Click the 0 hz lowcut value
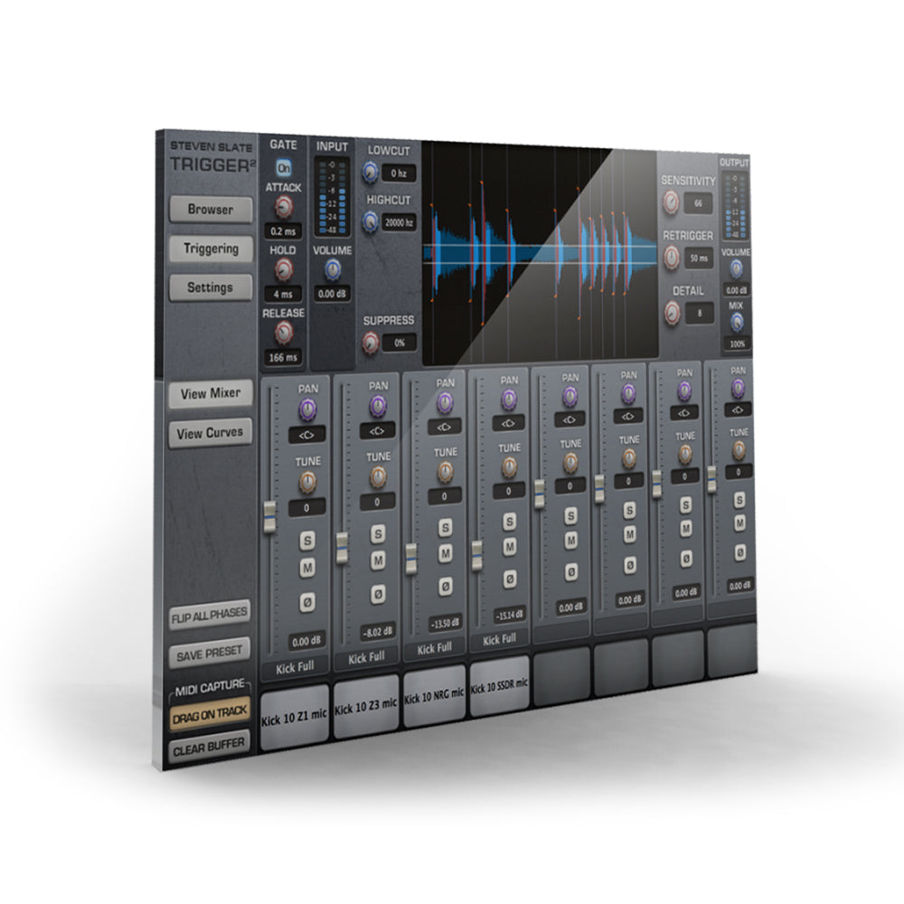The image size is (904, 904). coord(399,173)
